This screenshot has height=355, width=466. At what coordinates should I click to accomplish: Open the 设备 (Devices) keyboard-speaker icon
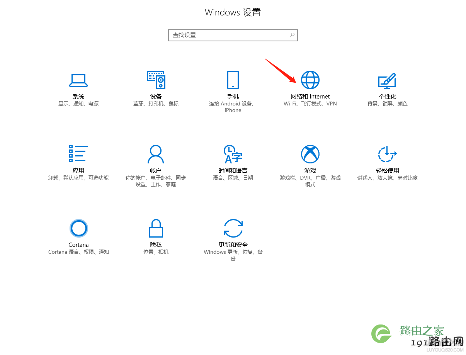tap(156, 80)
